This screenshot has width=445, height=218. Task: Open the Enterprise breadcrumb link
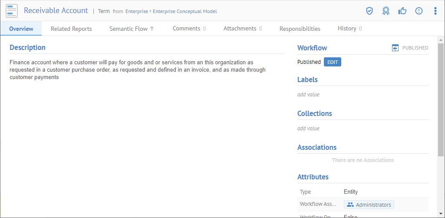[x=136, y=11]
